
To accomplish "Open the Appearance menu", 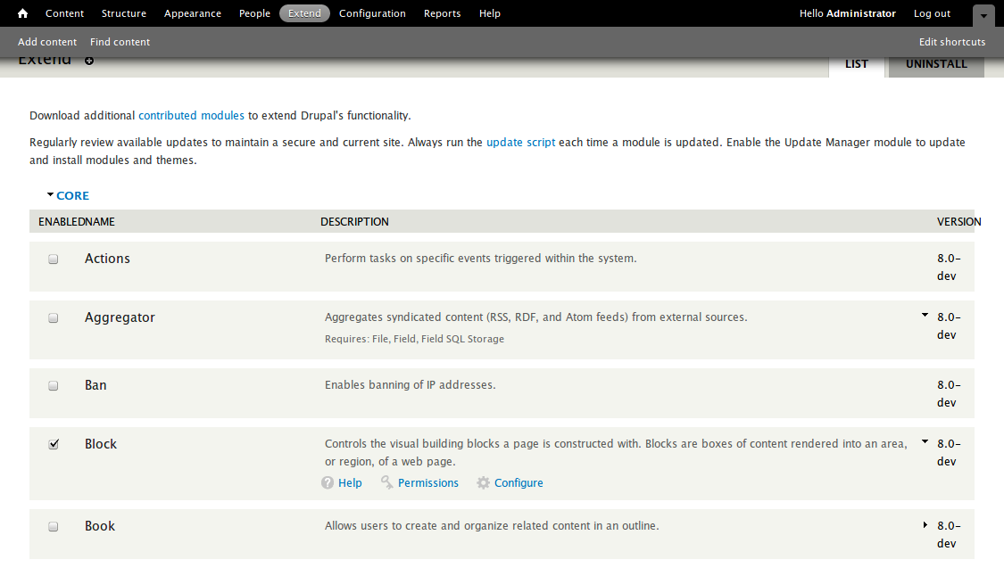I will 192,13.
